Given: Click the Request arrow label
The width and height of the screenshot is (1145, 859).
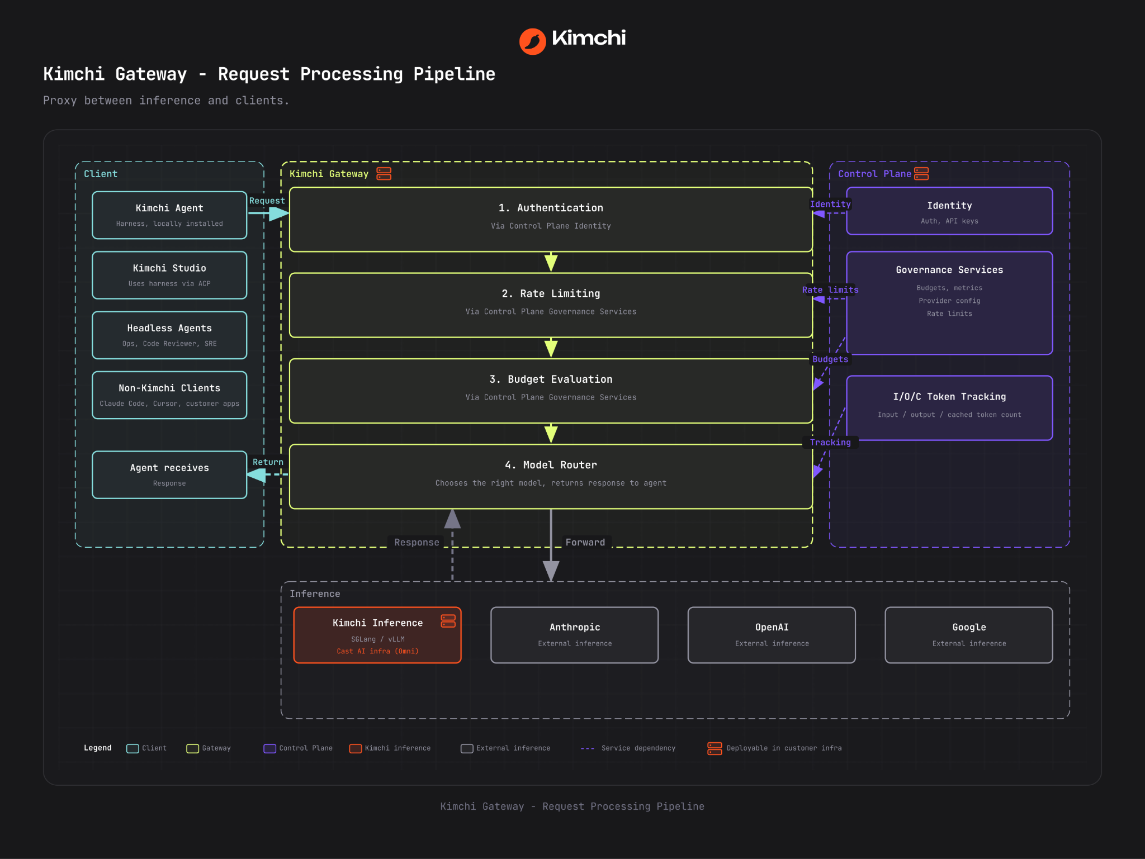Looking at the screenshot, I should (267, 201).
